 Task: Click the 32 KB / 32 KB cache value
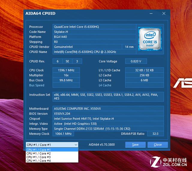(x=144, y=70)
